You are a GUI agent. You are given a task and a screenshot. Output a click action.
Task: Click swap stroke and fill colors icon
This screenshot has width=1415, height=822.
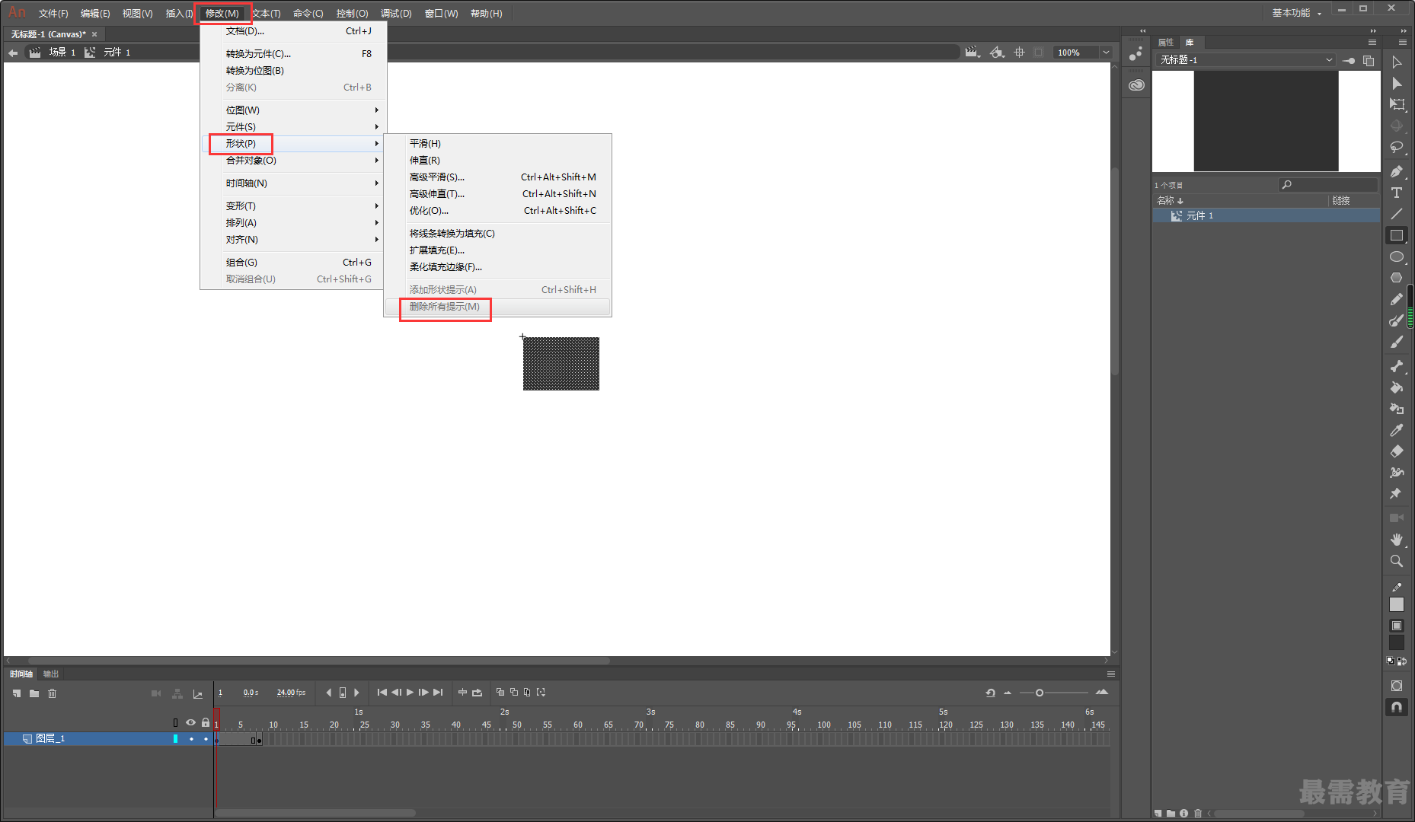click(x=1402, y=661)
